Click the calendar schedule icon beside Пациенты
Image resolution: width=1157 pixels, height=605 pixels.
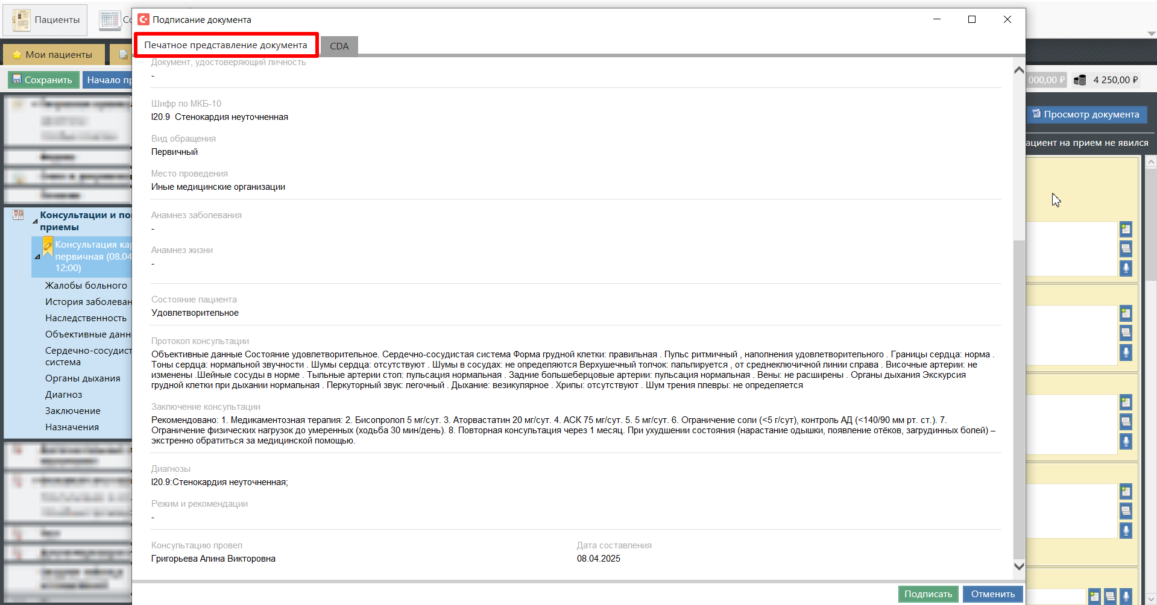(110, 20)
